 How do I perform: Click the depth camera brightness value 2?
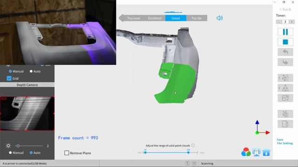(x=47, y=146)
